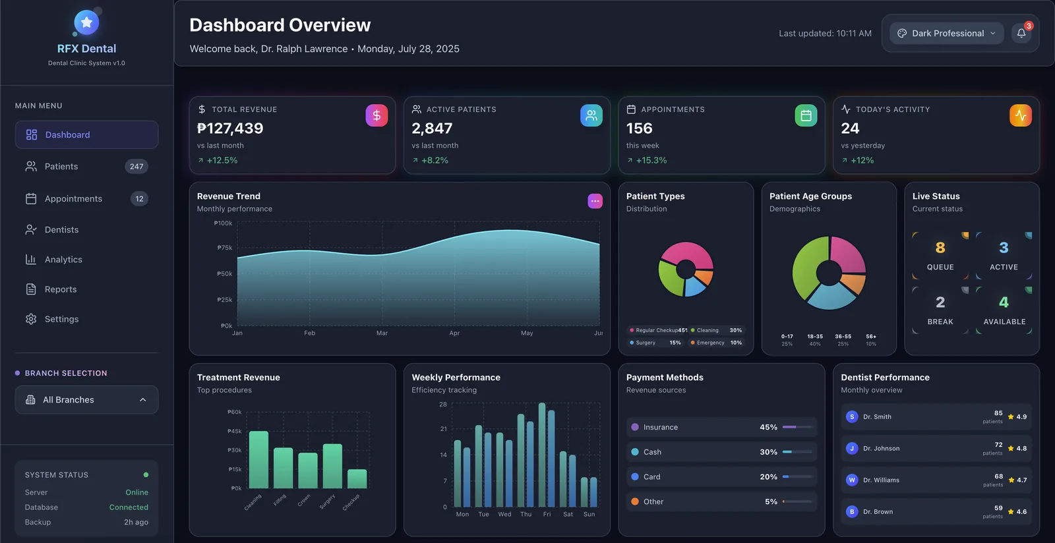
Task: Click the ₱127,439 total revenue value
Action: click(230, 129)
